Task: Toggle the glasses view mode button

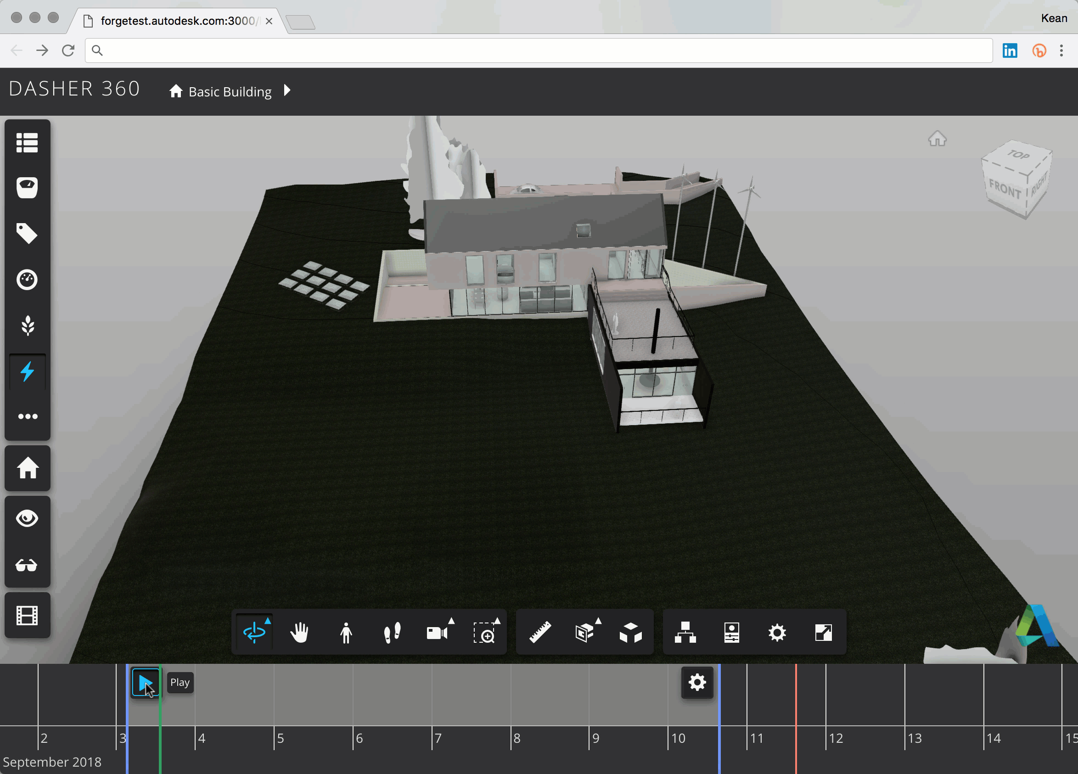Action: point(27,565)
